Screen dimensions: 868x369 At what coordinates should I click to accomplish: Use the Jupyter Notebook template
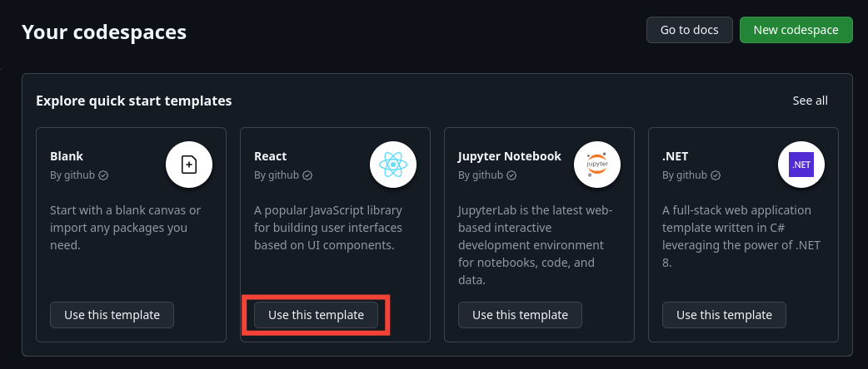pyautogui.click(x=521, y=315)
